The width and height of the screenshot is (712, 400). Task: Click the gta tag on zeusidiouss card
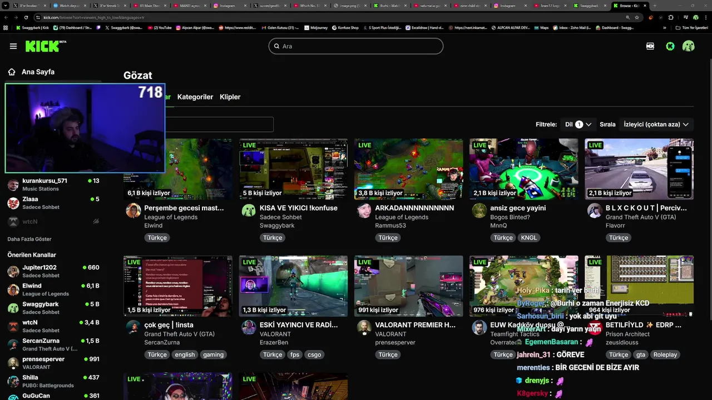(x=641, y=354)
